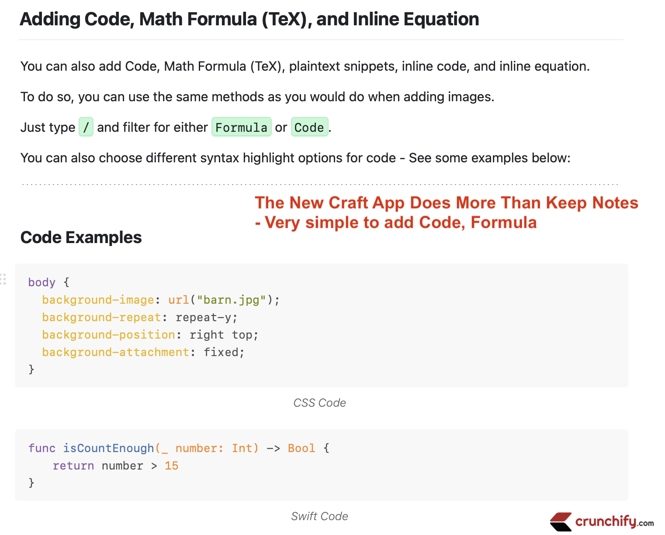Viewport: 665px width, 535px height.
Task: Click the CSS Code caption
Action: [x=320, y=403]
